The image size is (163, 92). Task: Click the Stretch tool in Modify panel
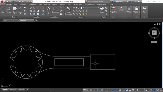[x=31, y=14]
